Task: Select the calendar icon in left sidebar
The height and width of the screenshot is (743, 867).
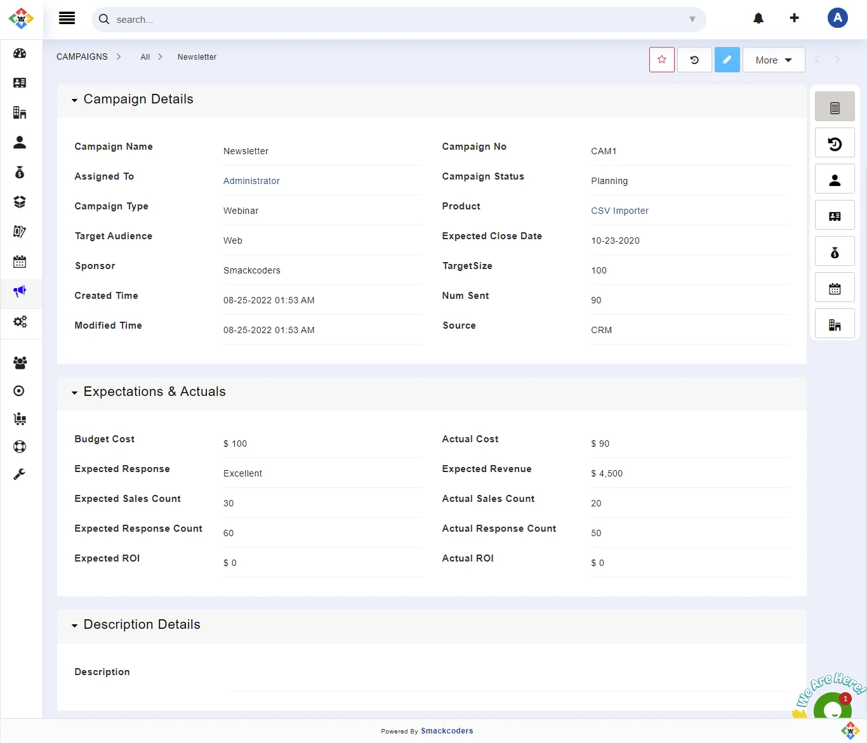Action: (x=20, y=261)
